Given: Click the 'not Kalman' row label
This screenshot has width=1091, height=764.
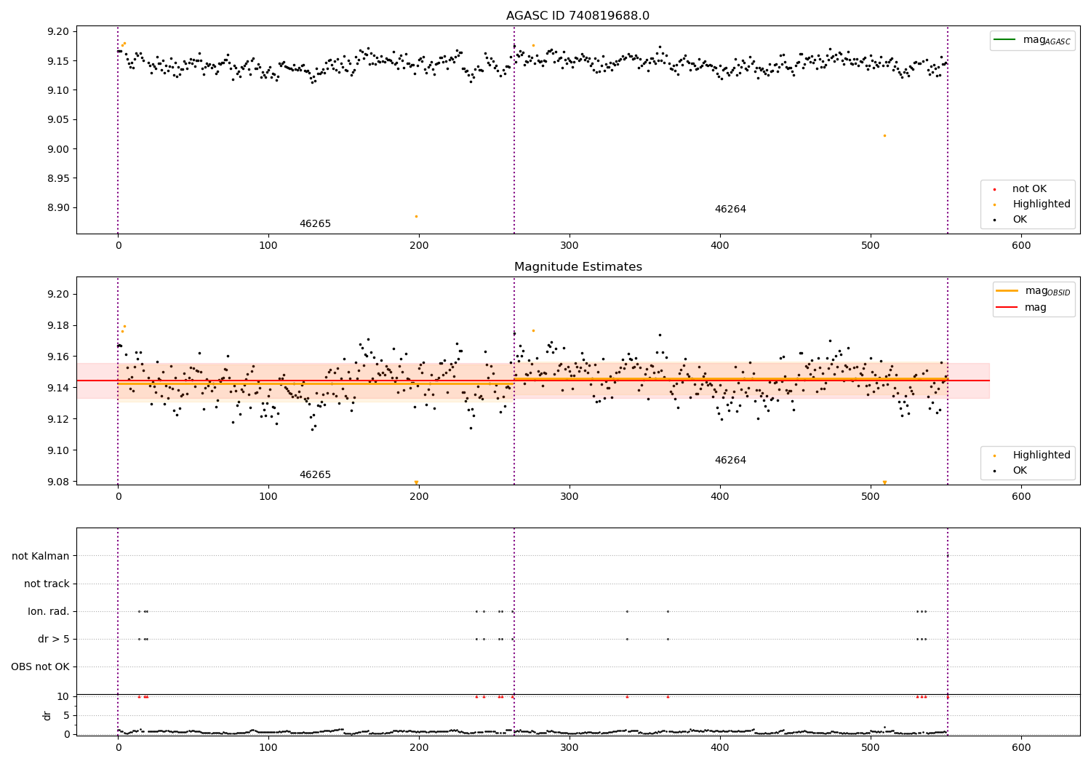Looking at the screenshot, I should (x=41, y=557).
